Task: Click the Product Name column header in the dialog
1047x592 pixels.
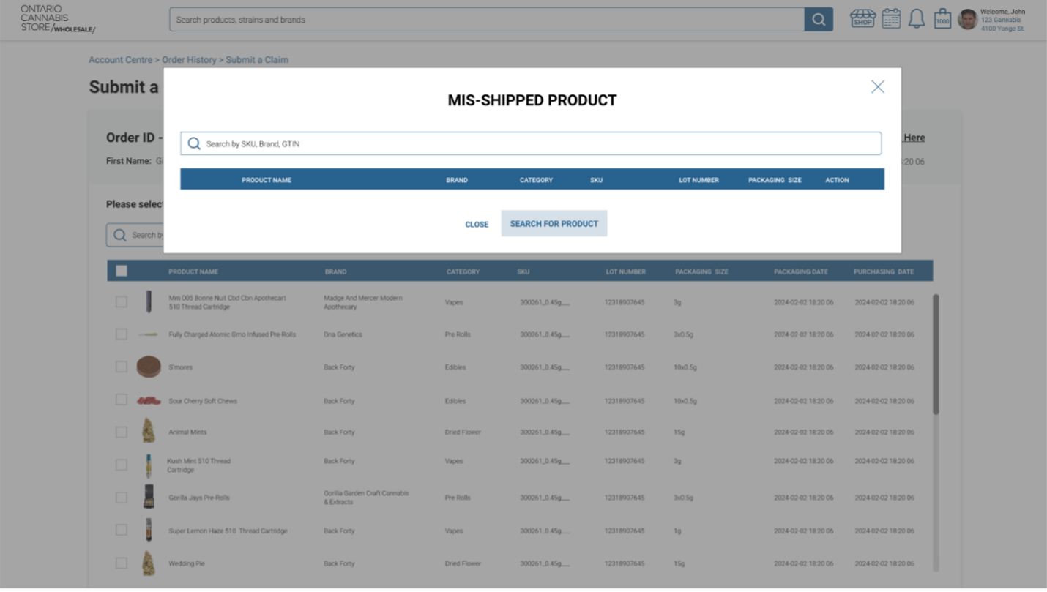Action: coord(267,180)
